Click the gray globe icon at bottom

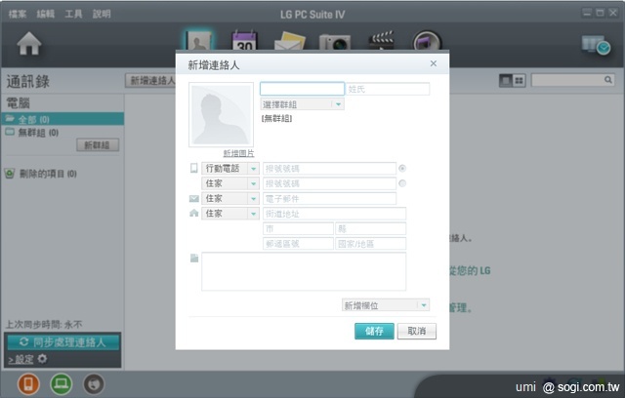[94, 383]
